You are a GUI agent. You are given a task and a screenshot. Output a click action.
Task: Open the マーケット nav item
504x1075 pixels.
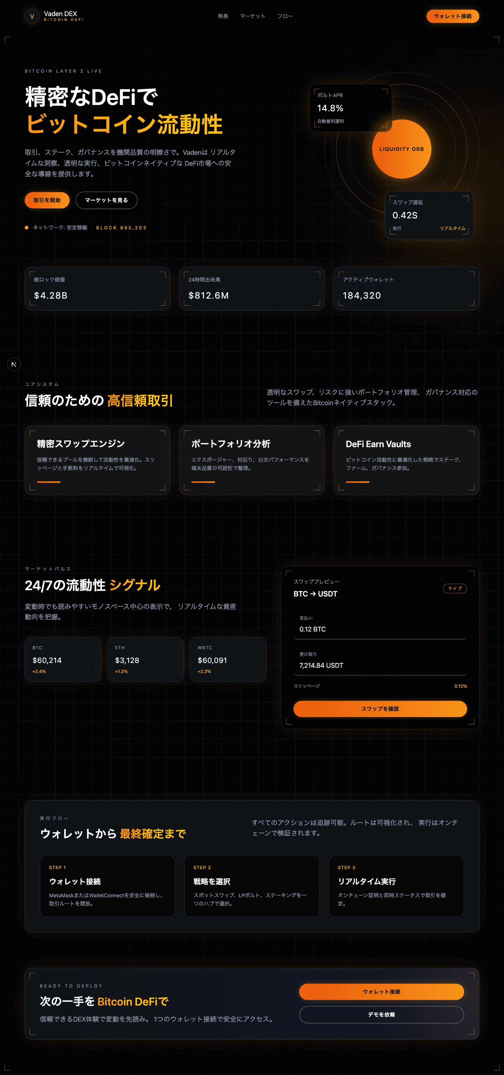[x=253, y=16]
